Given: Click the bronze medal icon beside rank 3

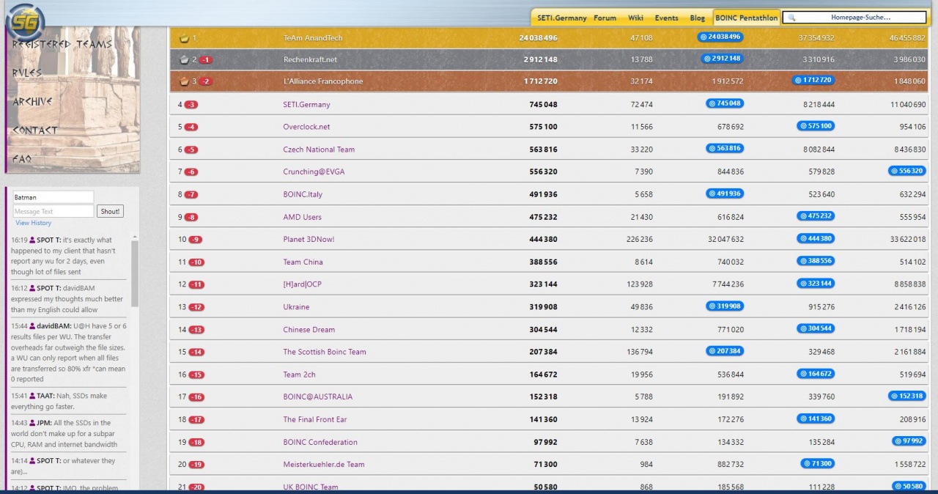Looking at the screenshot, I should pos(185,81).
